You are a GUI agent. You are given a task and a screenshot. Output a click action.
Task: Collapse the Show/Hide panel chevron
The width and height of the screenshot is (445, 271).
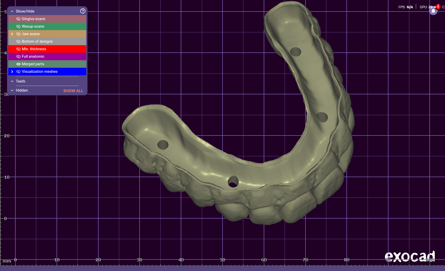click(12, 11)
